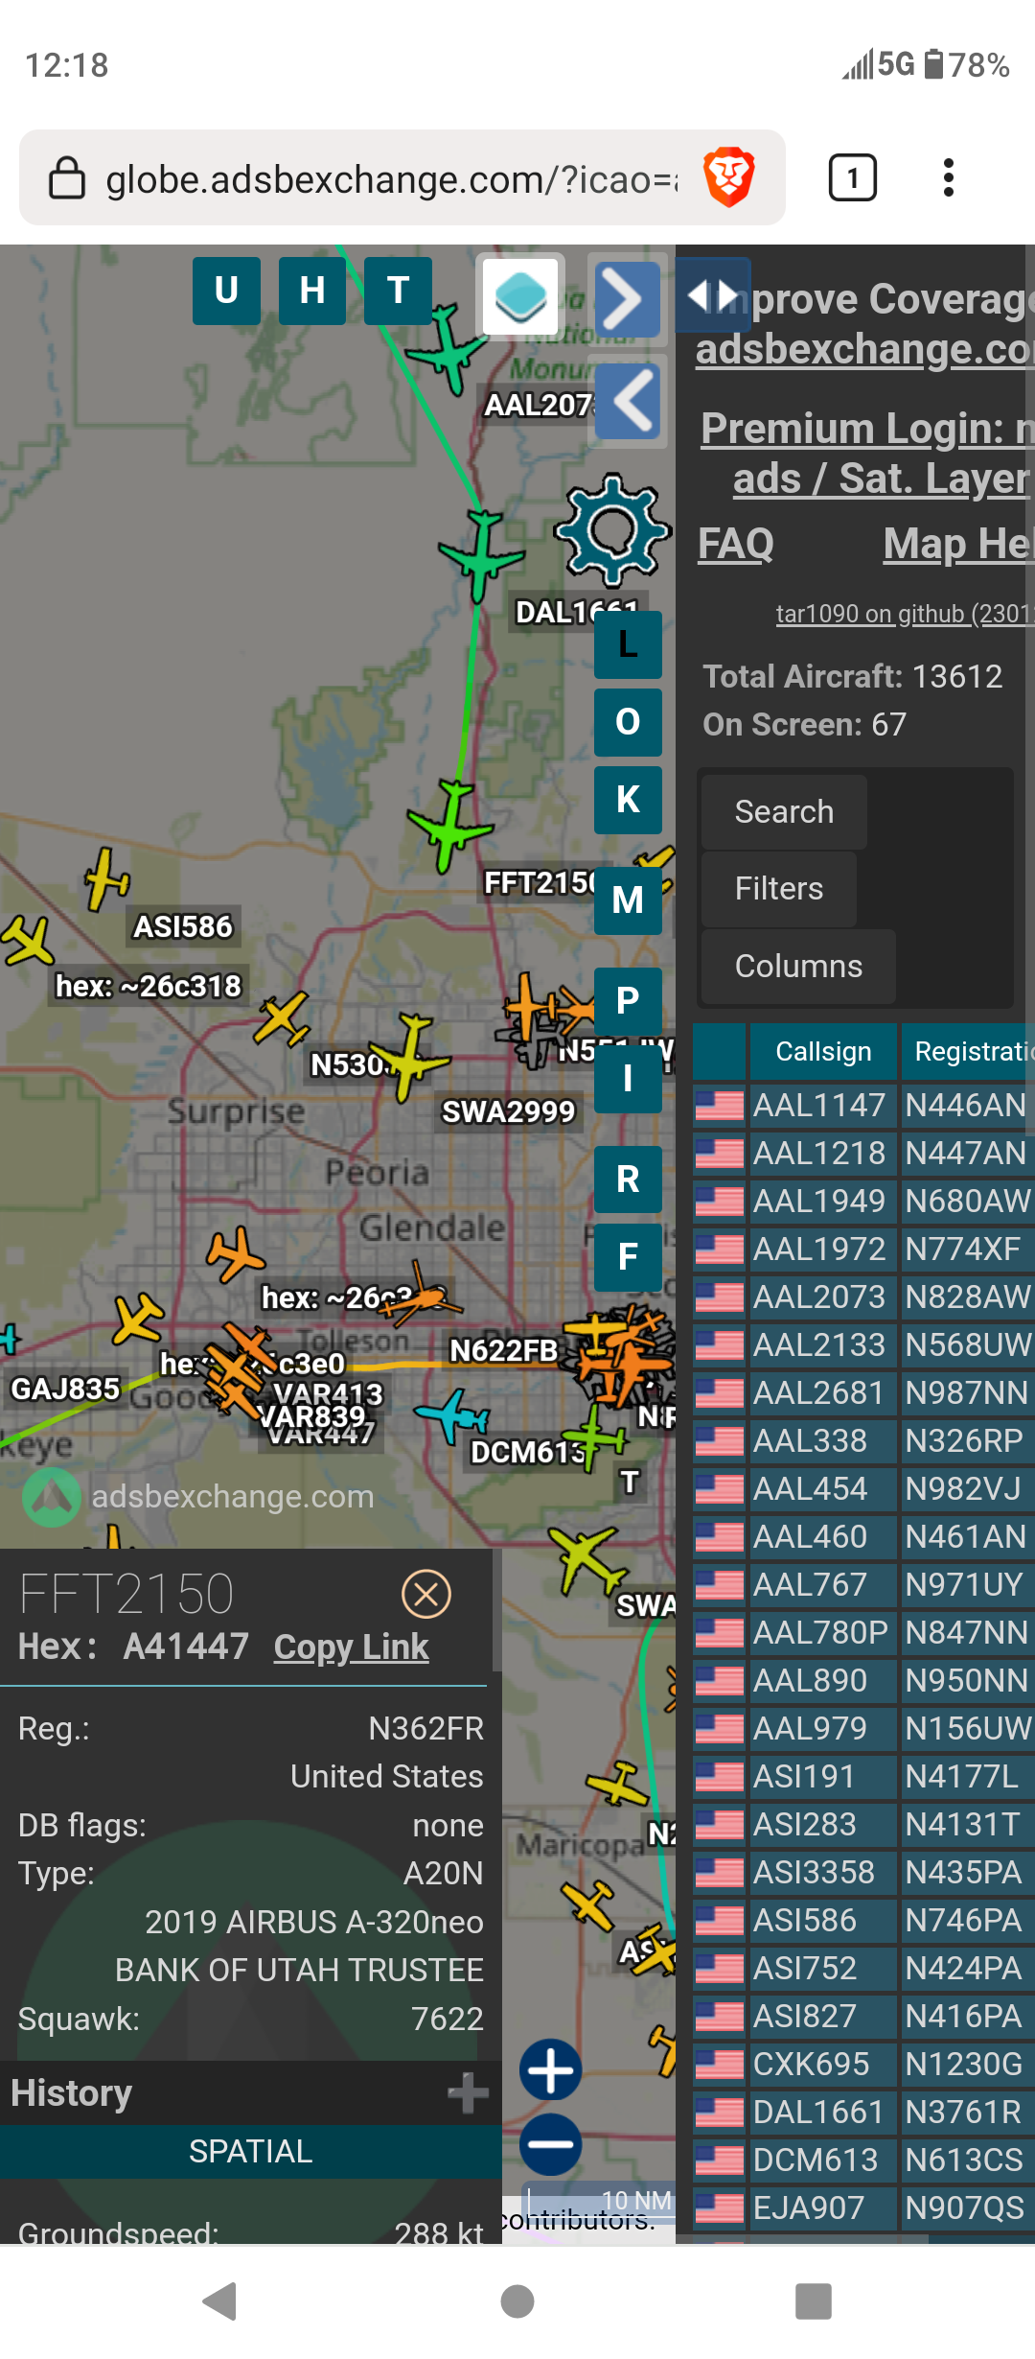The height and width of the screenshot is (2359, 1035).
Task: Toggle the T map button
Action: 399,291
